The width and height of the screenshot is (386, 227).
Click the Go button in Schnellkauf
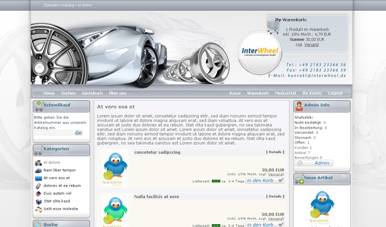point(78,133)
